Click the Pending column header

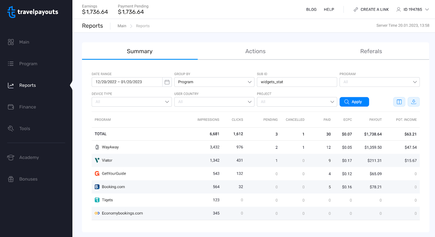[x=271, y=120]
